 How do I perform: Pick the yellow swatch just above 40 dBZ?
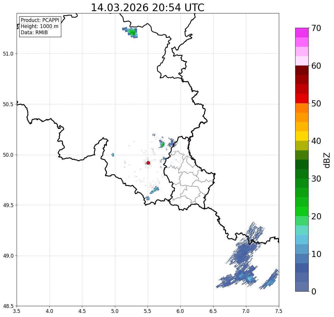click(x=302, y=136)
